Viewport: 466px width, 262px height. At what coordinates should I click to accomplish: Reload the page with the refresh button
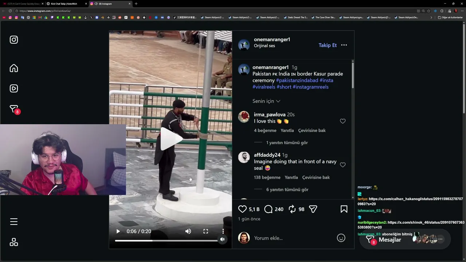point(10,11)
